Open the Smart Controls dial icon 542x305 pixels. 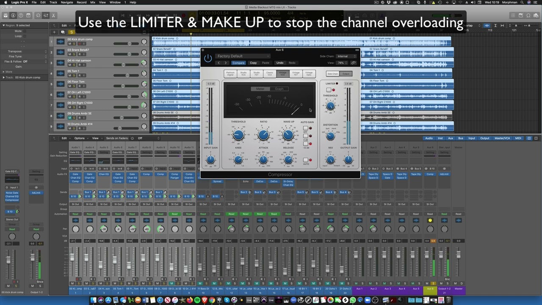[x=38, y=16]
